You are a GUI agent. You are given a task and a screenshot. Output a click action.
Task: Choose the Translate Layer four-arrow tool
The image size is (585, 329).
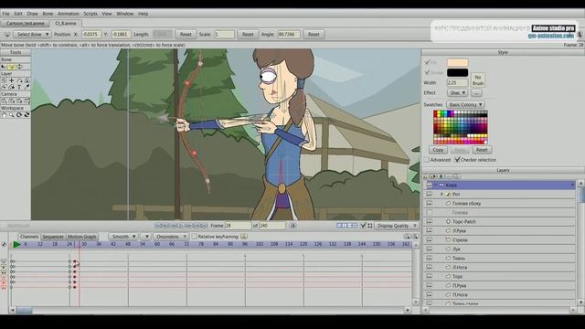click(x=12, y=80)
